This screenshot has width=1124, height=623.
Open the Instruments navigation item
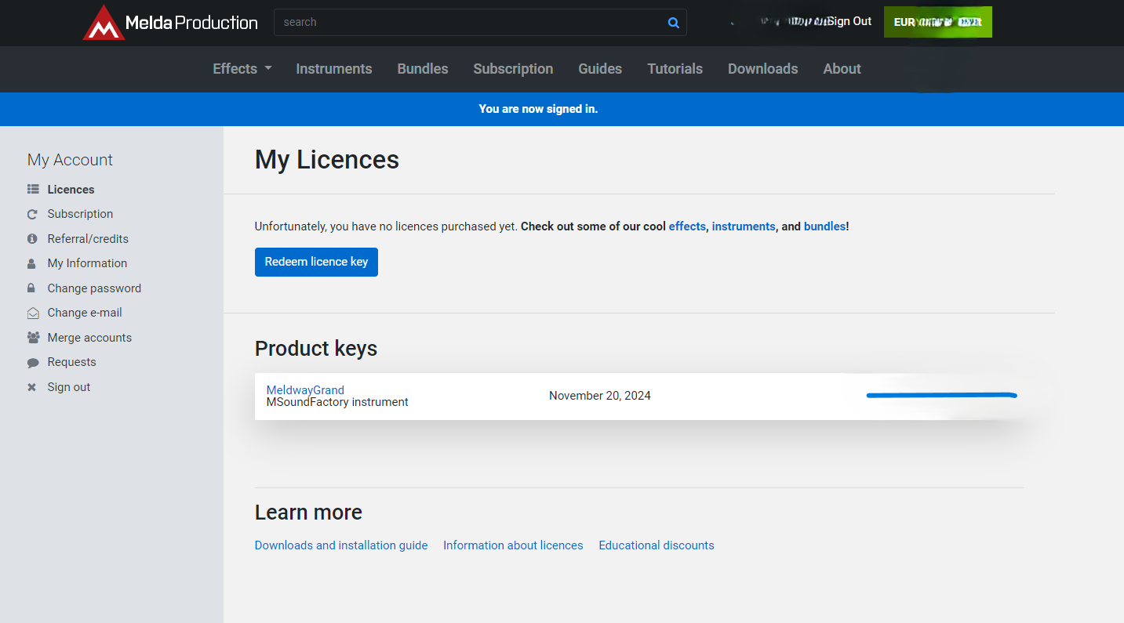pyautogui.click(x=333, y=69)
